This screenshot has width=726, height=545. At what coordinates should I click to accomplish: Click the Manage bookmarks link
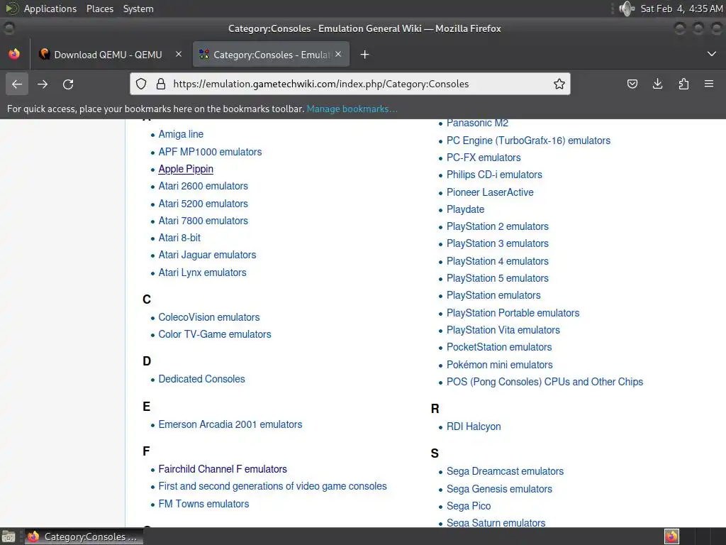coord(352,109)
